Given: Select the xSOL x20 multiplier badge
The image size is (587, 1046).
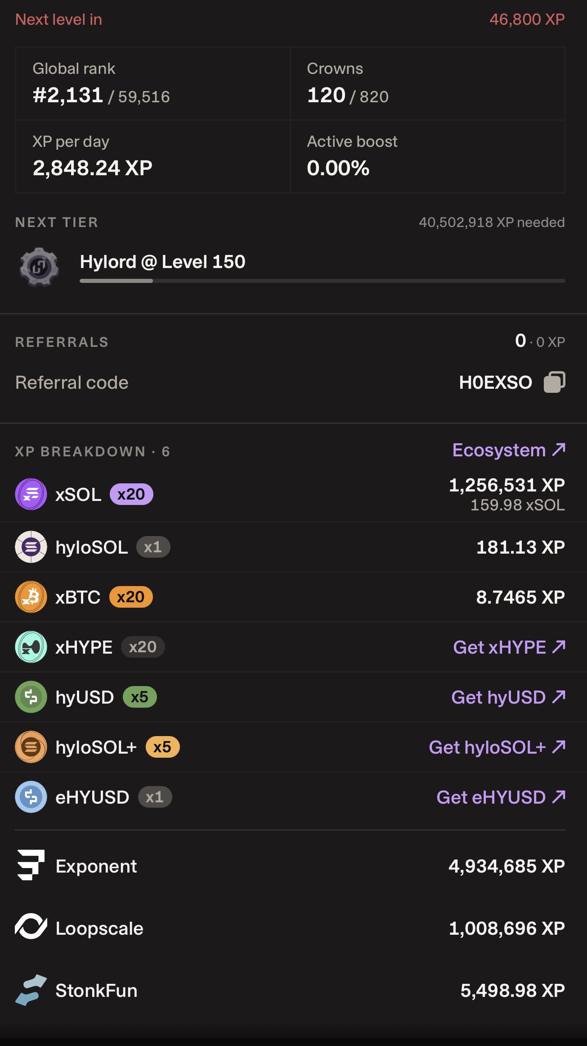Looking at the screenshot, I should pos(131,494).
